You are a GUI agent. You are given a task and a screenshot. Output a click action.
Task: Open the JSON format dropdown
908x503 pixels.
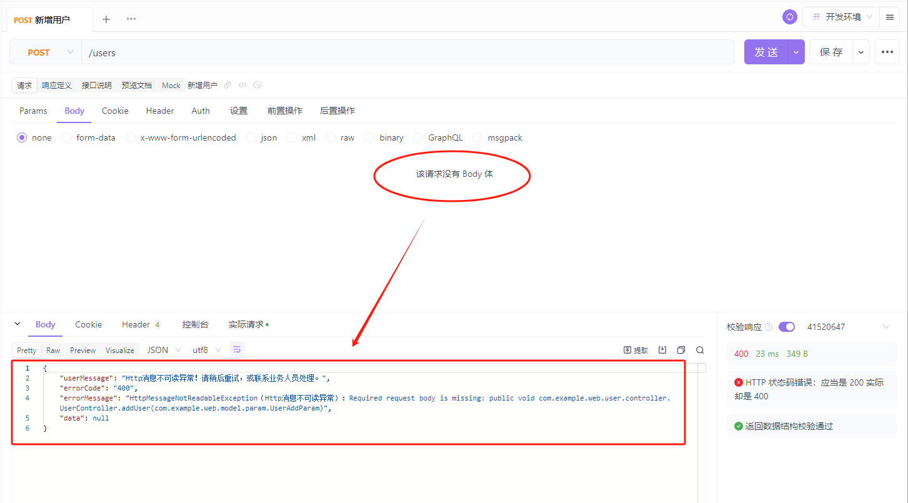point(164,350)
